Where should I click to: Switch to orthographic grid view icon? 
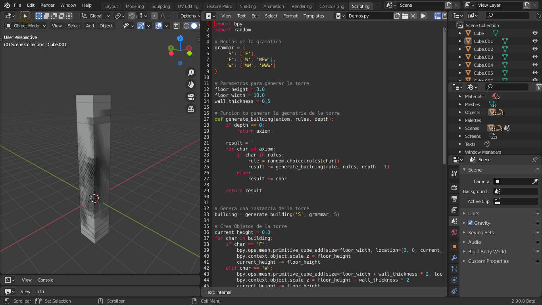[191, 109]
